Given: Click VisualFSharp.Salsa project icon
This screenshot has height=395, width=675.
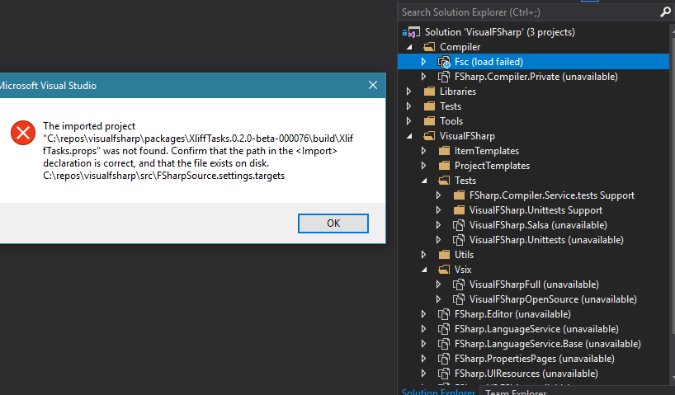Looking at the screenshot, I should pyautogui.click(x=459, y=225).
